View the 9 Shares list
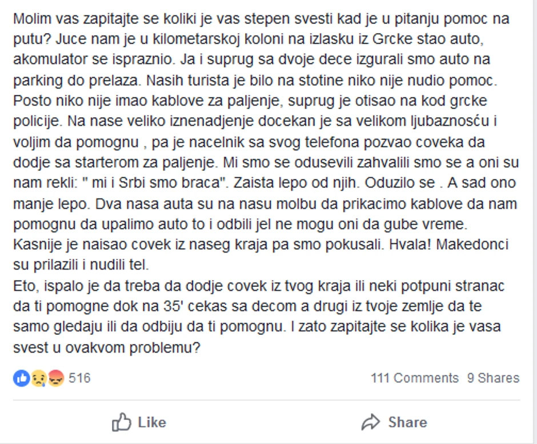537x444 pixels. pos(493,378)
